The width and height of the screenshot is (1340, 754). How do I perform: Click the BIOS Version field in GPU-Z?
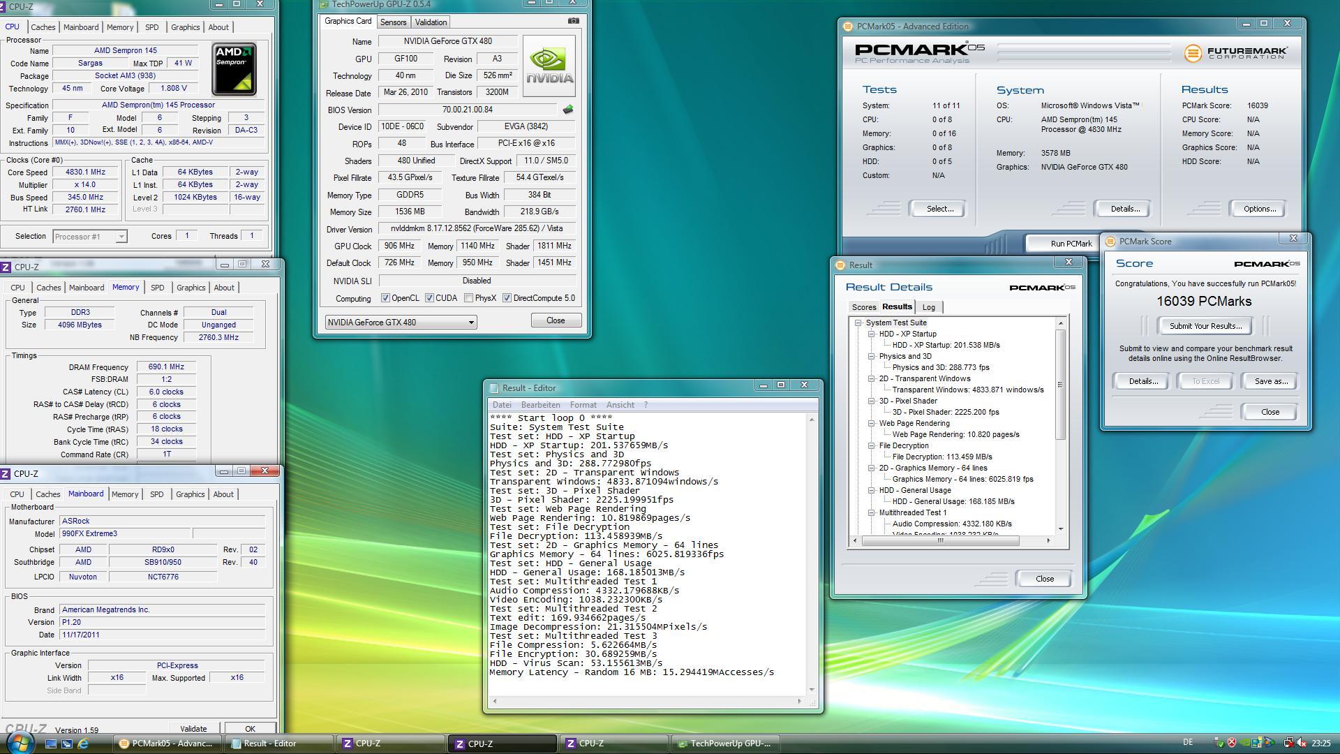468,110
